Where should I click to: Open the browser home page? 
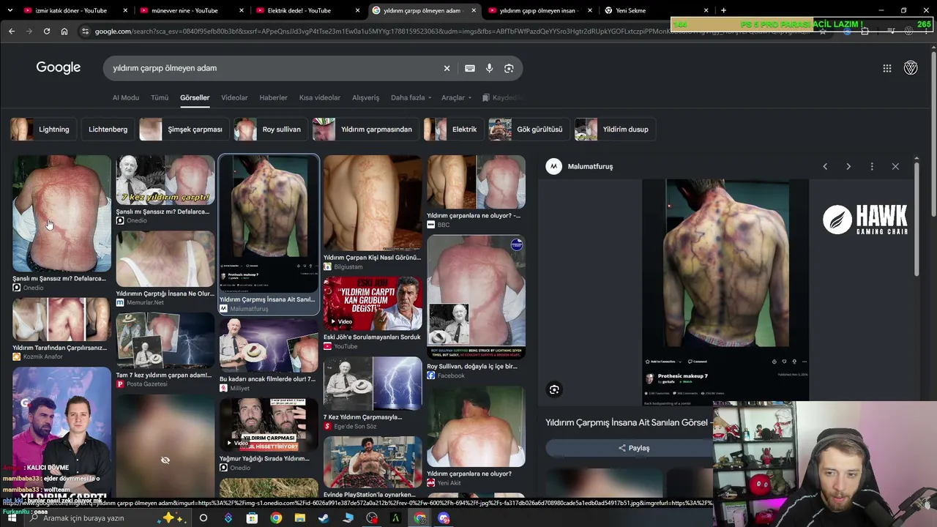coord(64,31)
